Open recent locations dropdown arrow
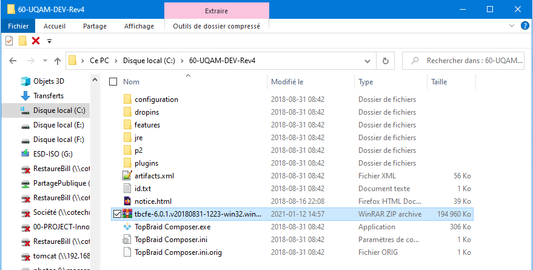 point(45,61)
